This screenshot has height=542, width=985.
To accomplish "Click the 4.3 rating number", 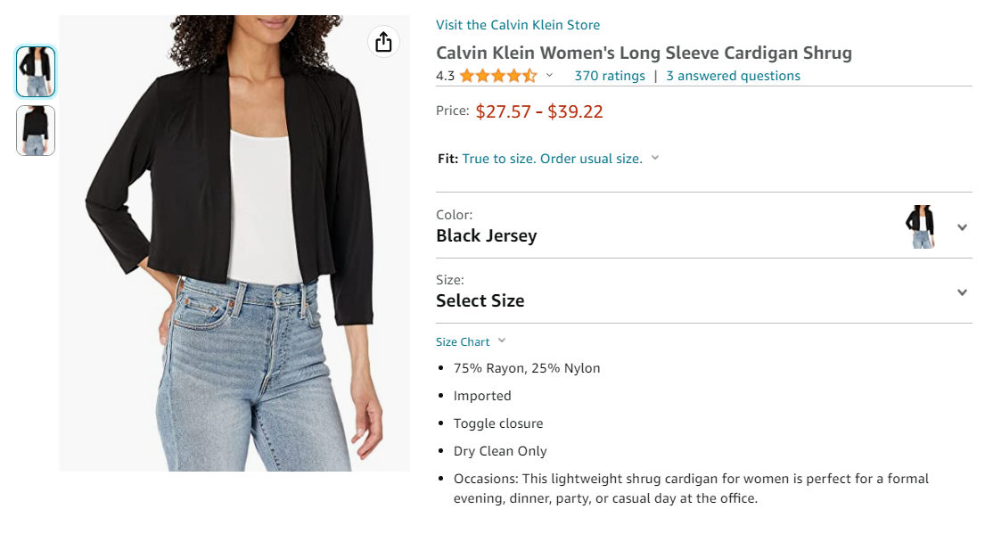I will click(445, 76).
